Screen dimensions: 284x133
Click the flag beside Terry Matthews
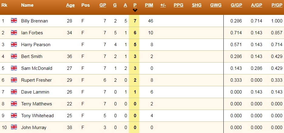[x=14, y=104]
